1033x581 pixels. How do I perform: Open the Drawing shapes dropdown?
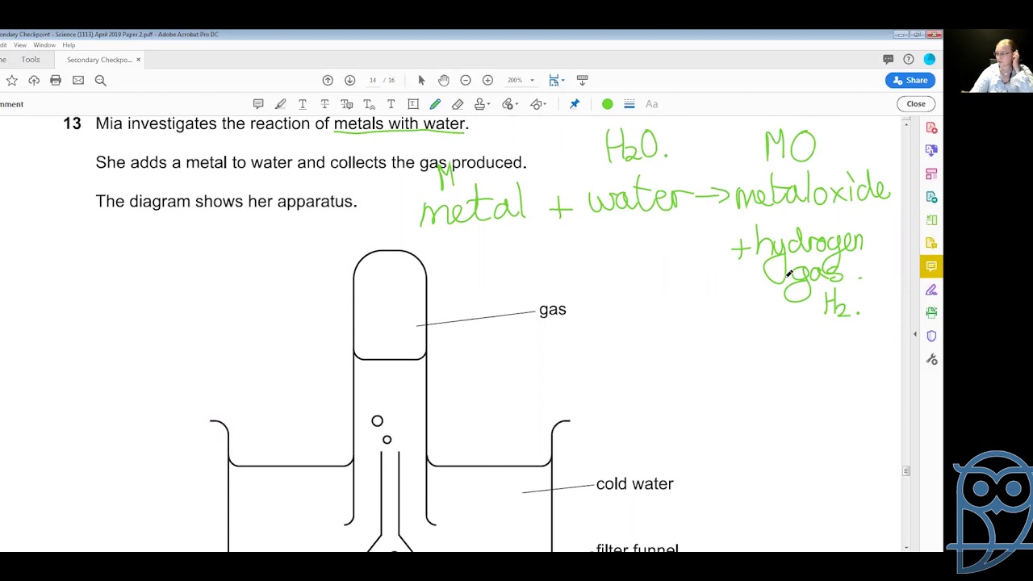pyautogui.click(x=538, y=104)
